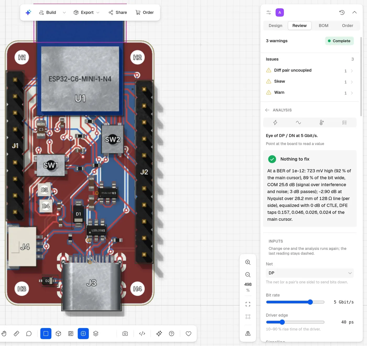Click the Order button in top toolbar
Screen dimensions: 367x346
pos(144,12)
